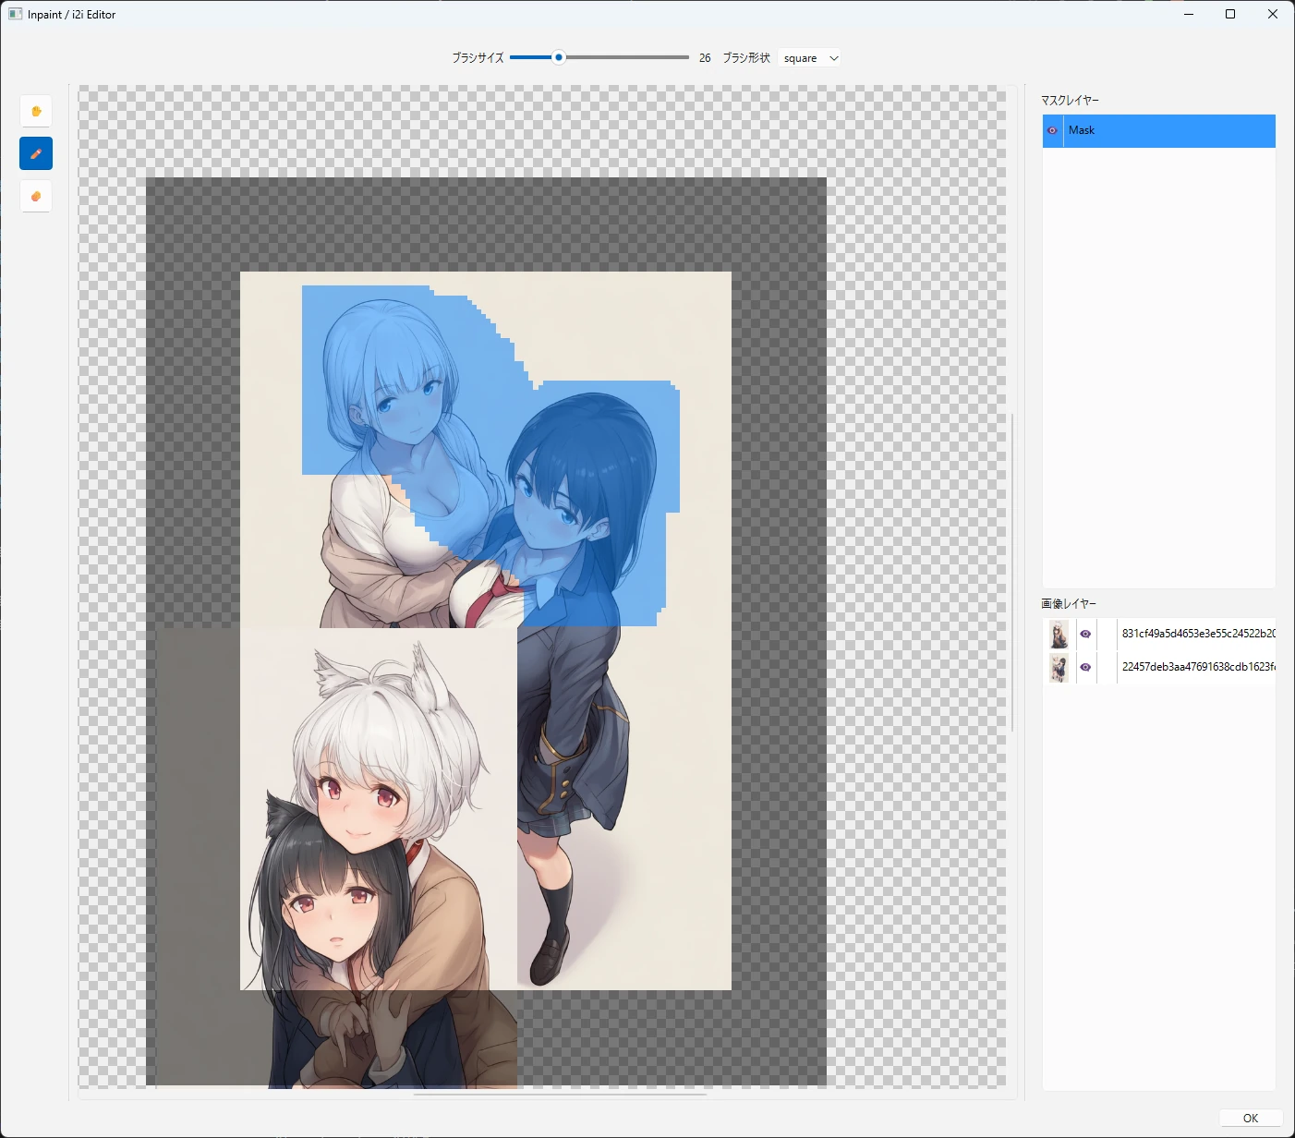Select the eraser tool
Screen dimensions: 1295x1138
click(36, 196)
